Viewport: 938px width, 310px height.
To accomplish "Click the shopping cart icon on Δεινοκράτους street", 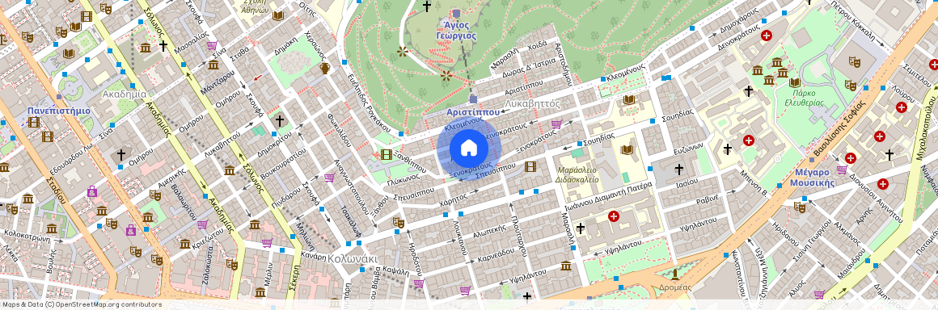I will pos(556,124).
